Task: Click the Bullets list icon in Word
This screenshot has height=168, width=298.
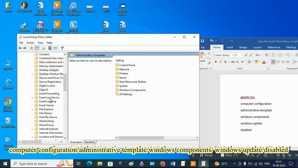Action: [273, 55]
